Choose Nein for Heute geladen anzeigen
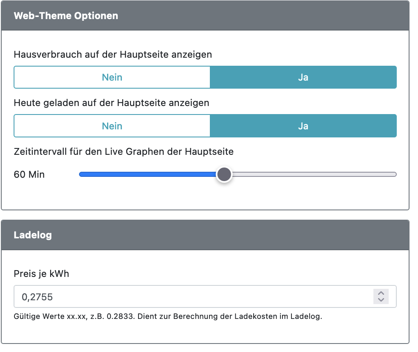The image size is (418, 352). click(112, 126)
